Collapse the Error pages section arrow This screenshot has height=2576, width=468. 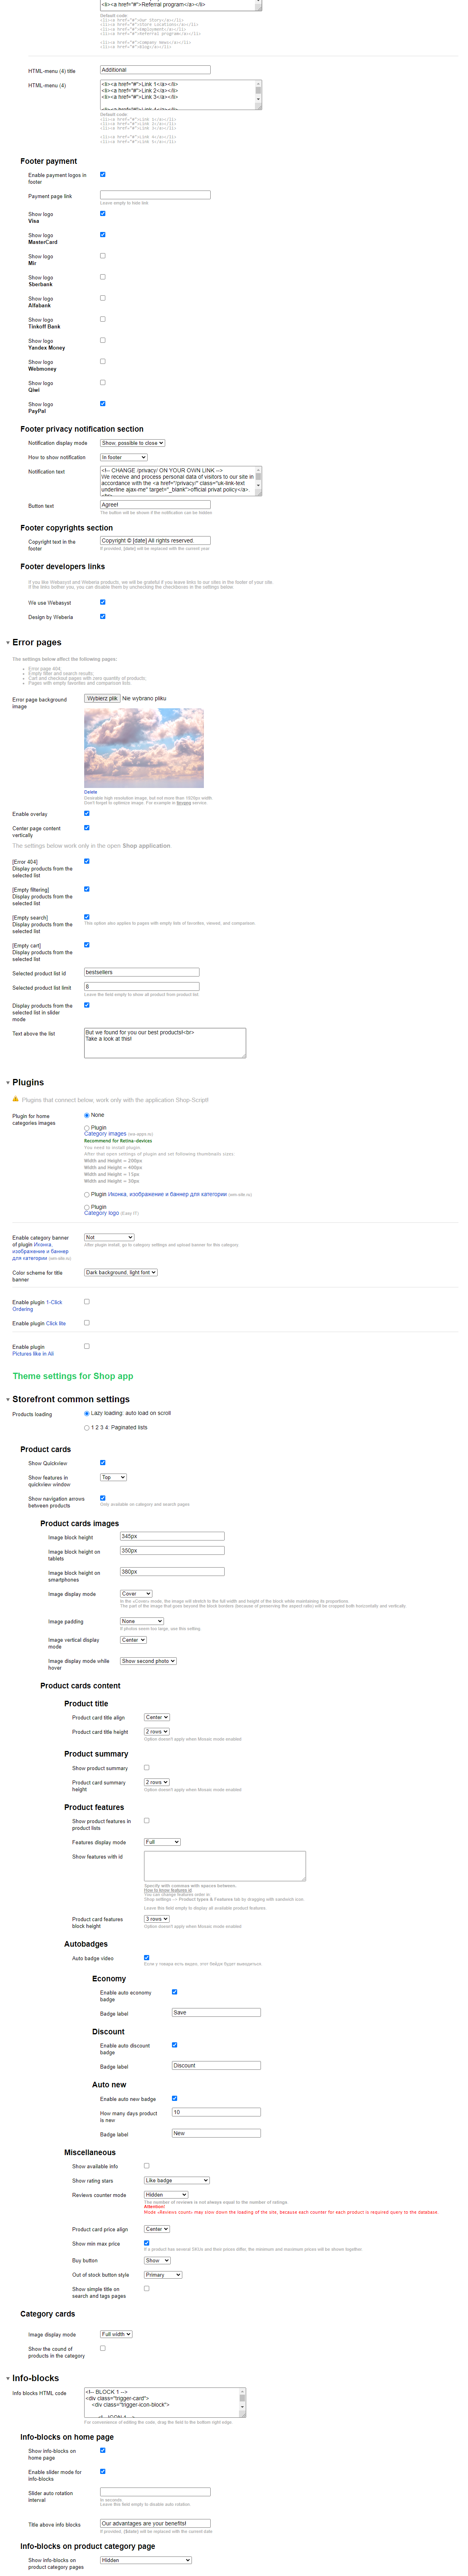point(8,643)
